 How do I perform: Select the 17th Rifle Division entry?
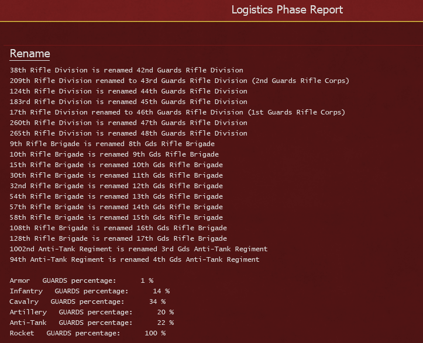click(x=177, y=112)
